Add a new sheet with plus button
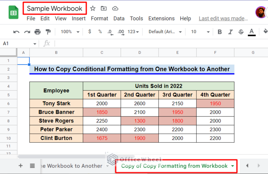Viewport: 268px width, 174px height. click(x=21, y=166)
